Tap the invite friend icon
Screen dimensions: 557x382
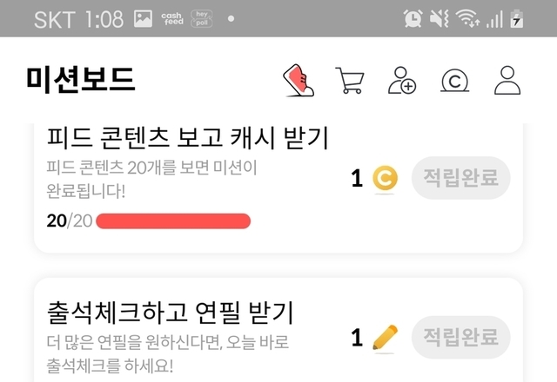click(402, 81)
